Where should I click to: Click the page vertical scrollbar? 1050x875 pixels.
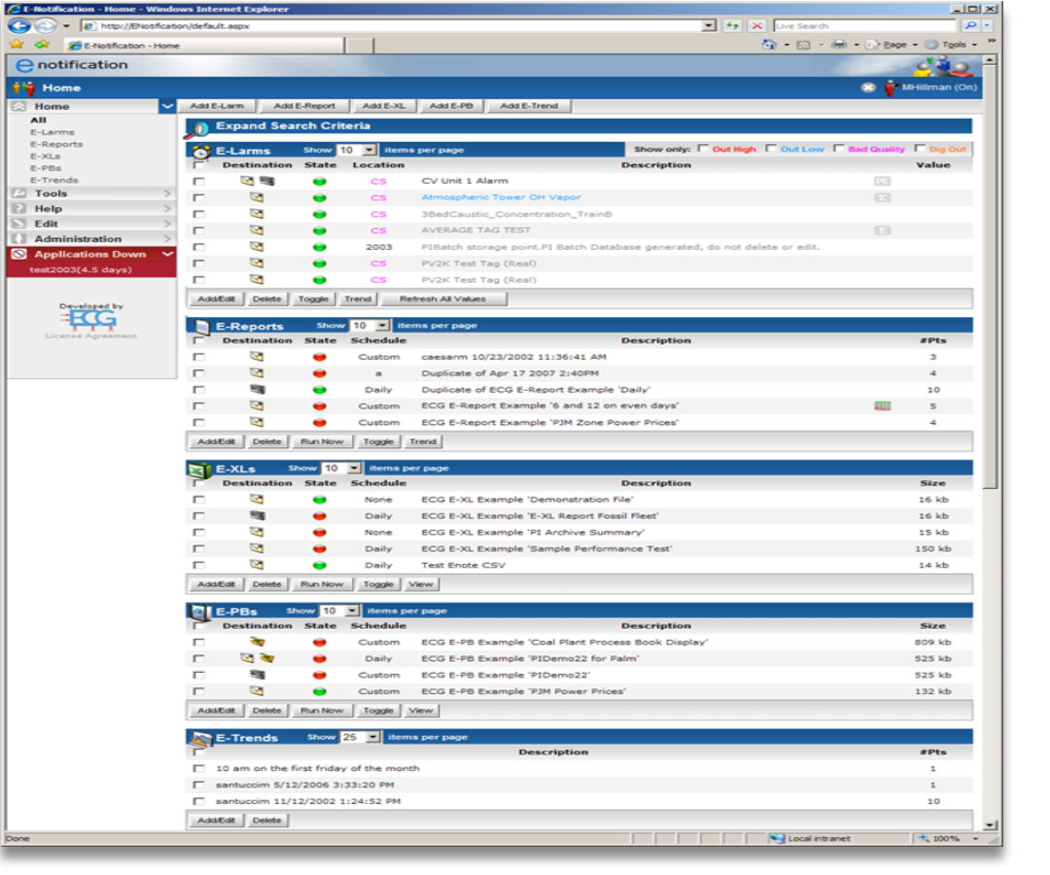990,292
